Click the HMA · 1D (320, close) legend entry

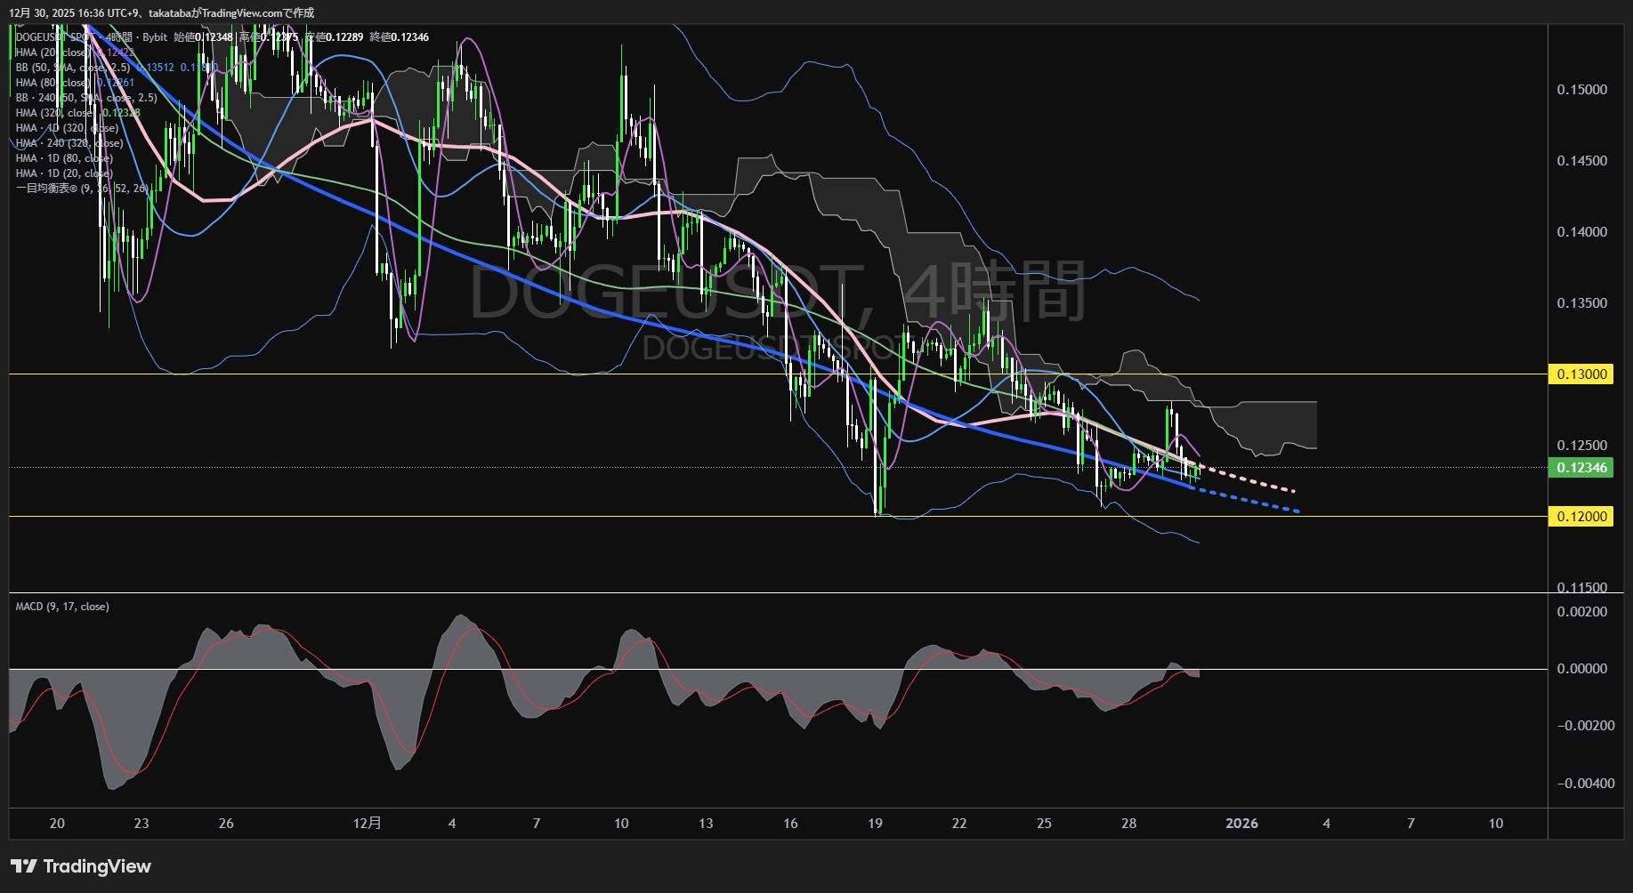point(67,128)
